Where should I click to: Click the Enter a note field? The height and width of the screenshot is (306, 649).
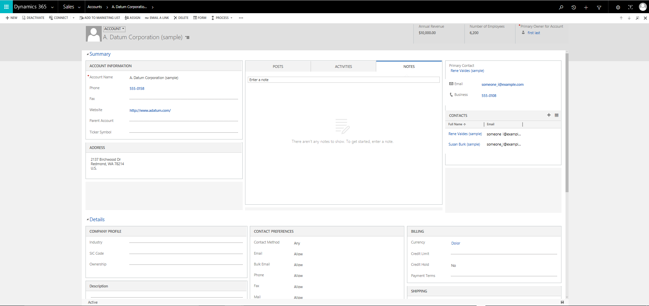coord(343,80)
